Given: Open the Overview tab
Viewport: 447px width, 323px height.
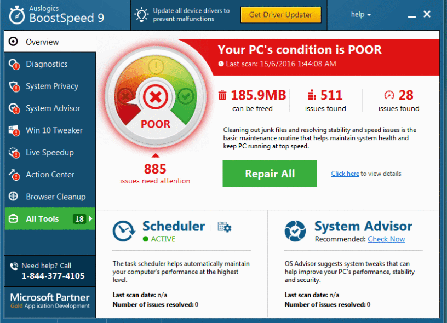Looking at the screenshot, I should click(x=50, y=42).
